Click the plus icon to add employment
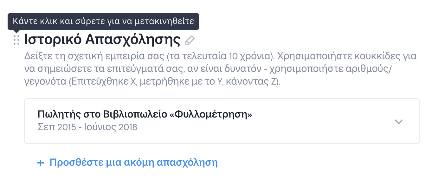The height and width of the screenshot is (192, 438). click(40, 163)
